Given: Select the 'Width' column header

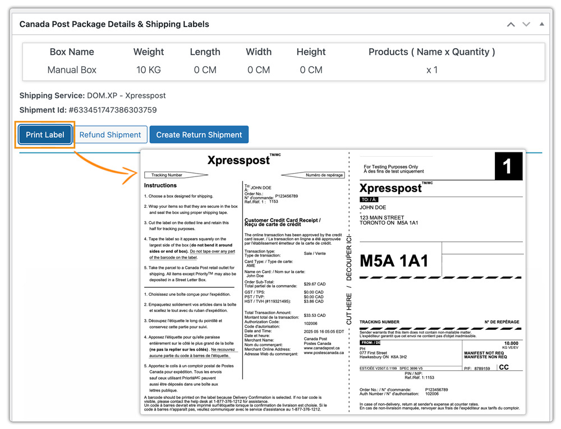Looking at the screenshot, I should [259, 52].
